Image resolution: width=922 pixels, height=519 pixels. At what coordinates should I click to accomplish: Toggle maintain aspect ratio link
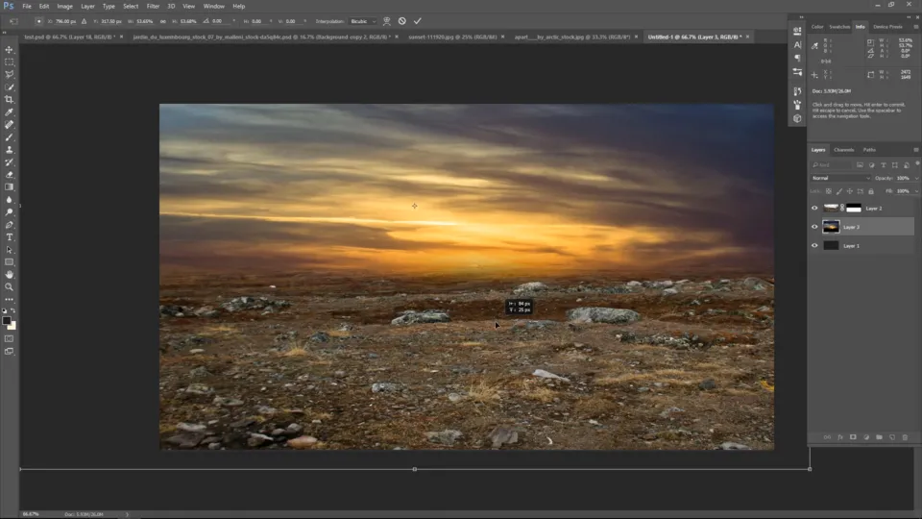(163, 21)
